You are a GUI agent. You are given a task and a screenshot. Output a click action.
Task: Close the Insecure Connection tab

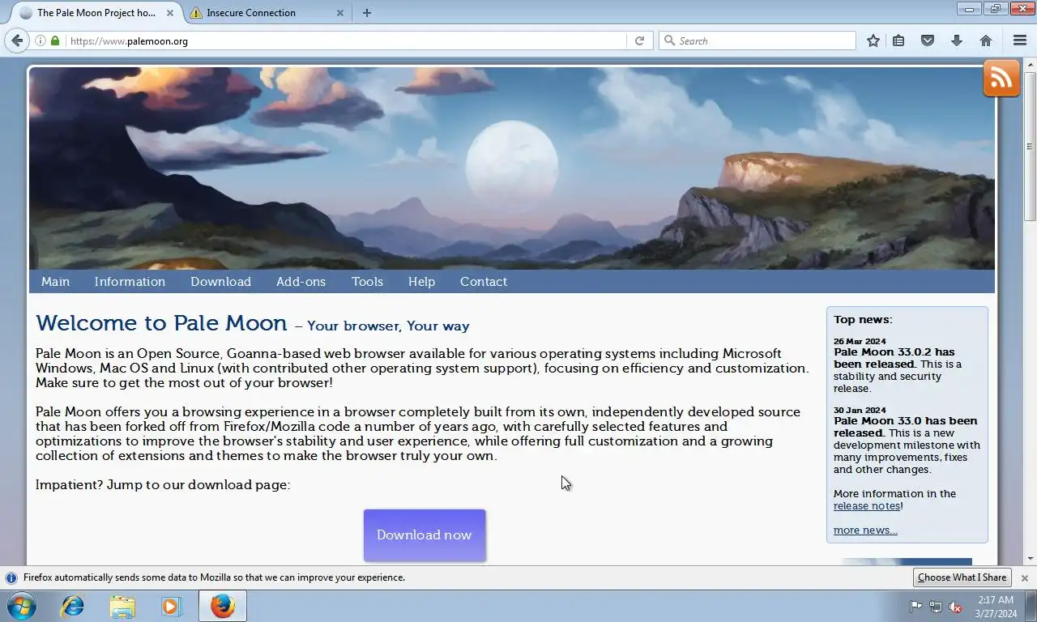coord(339,13)
